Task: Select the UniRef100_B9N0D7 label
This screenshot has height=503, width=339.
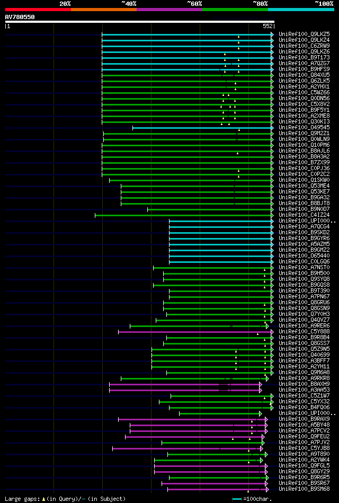Action: [x=305, y=209]
